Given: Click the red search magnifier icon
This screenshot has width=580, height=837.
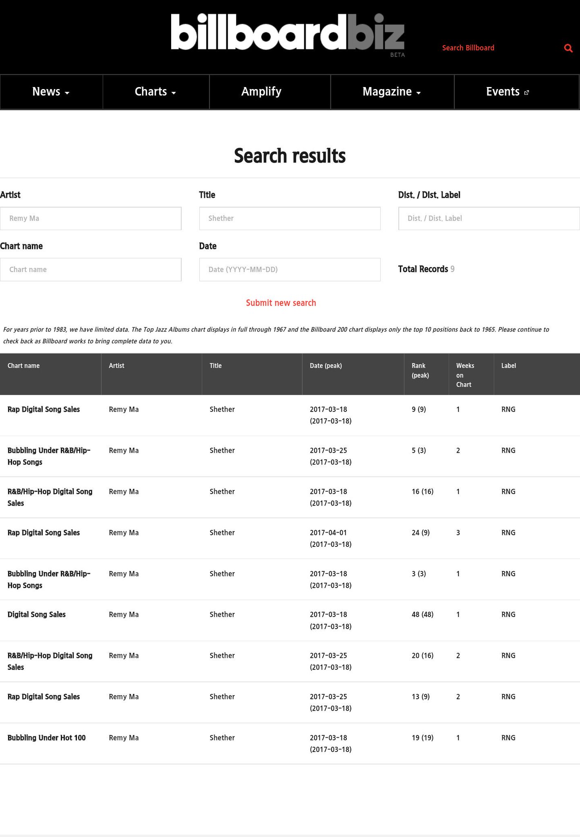Looking at the screenshot, I should (x=568, y=48).
